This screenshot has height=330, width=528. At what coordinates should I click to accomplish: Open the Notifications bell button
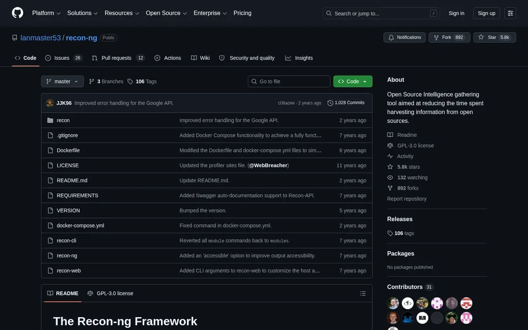[404, 37]
